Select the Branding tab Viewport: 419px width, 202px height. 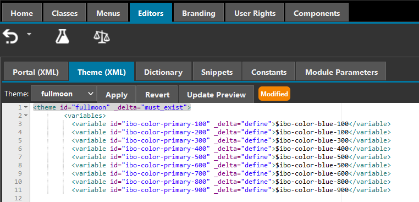point(199,13)
